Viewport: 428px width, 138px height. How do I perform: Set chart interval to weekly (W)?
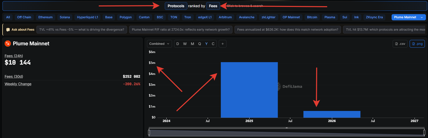[185, 44]
